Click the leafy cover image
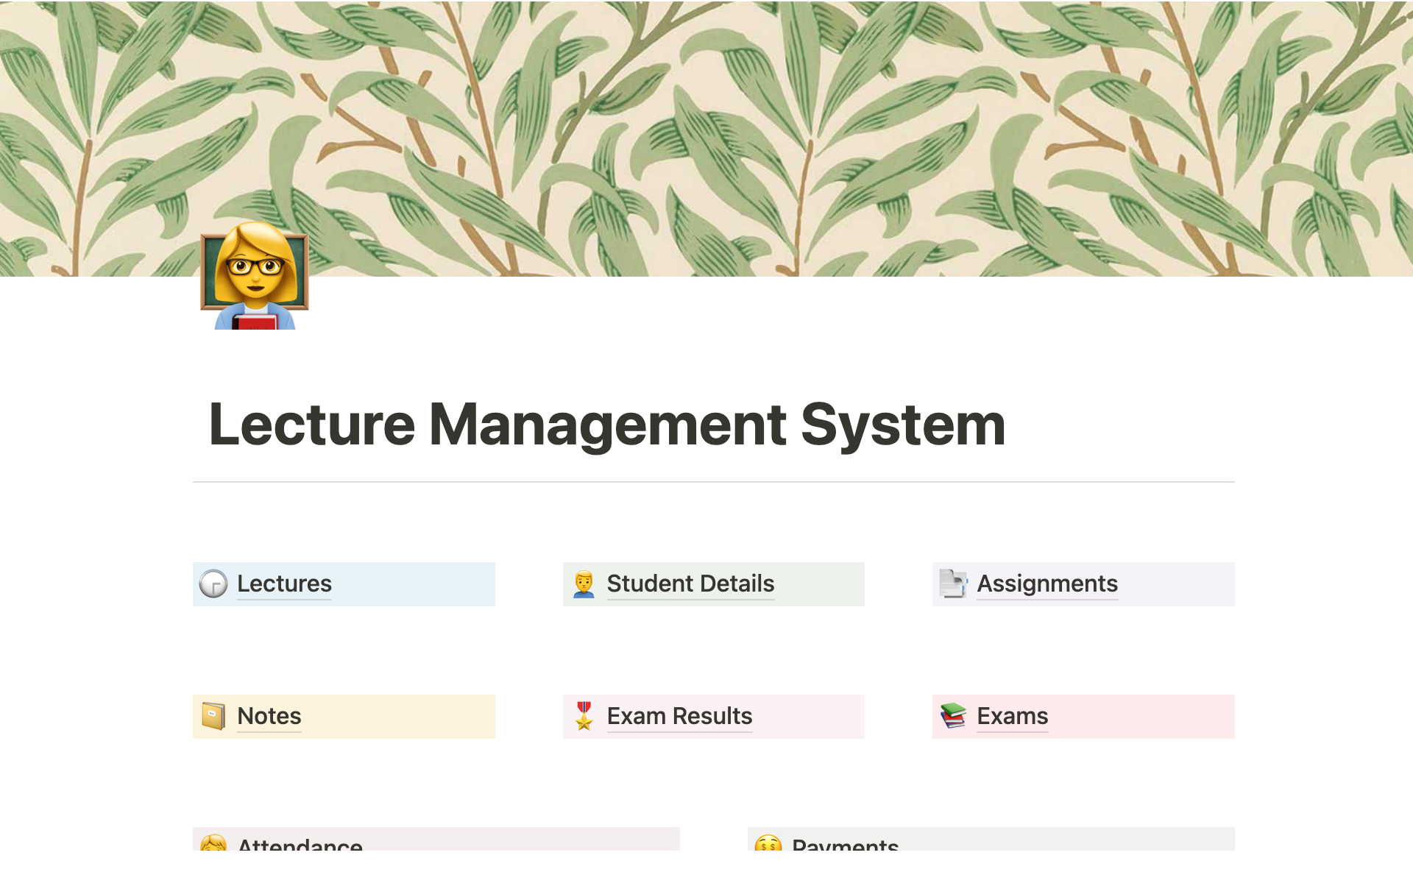This screenshot has width=1413, height=883. [x=706, y=132]
